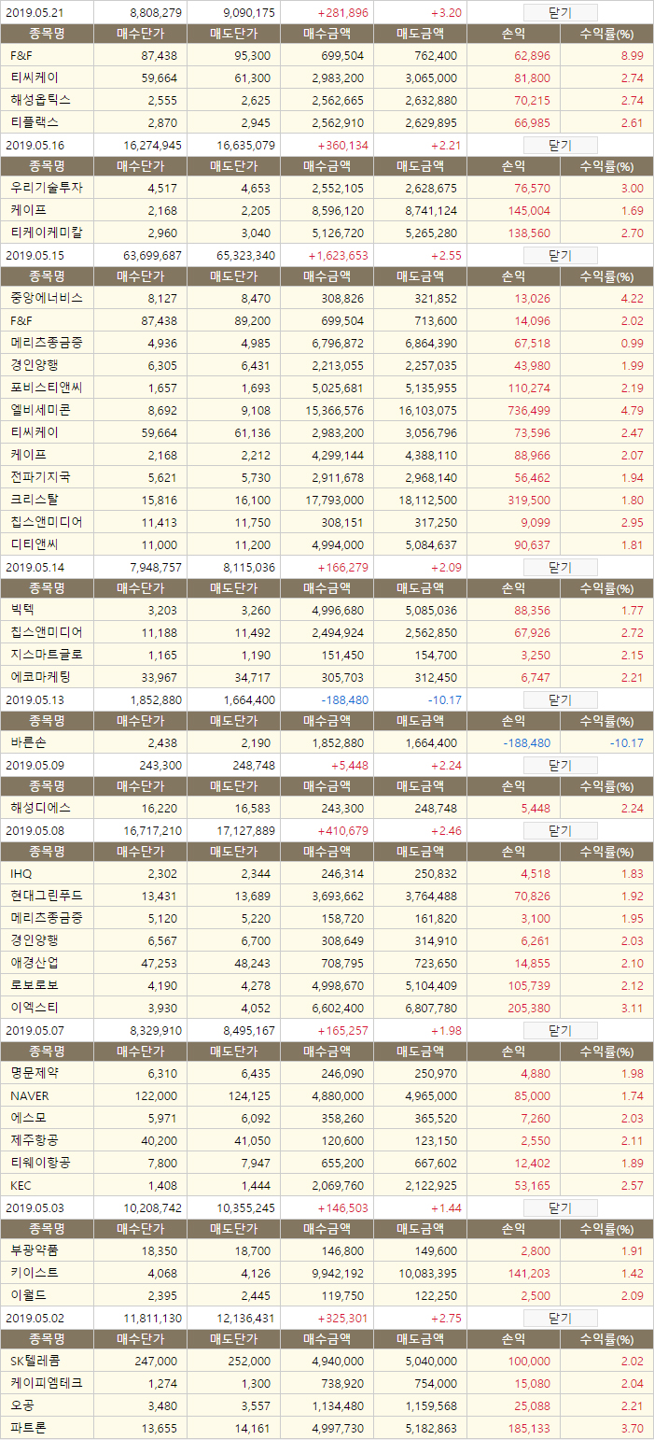Click the 이엑스티 stock name
The height and width of the screenshot is (1440, 654).
click(35, 1008)
